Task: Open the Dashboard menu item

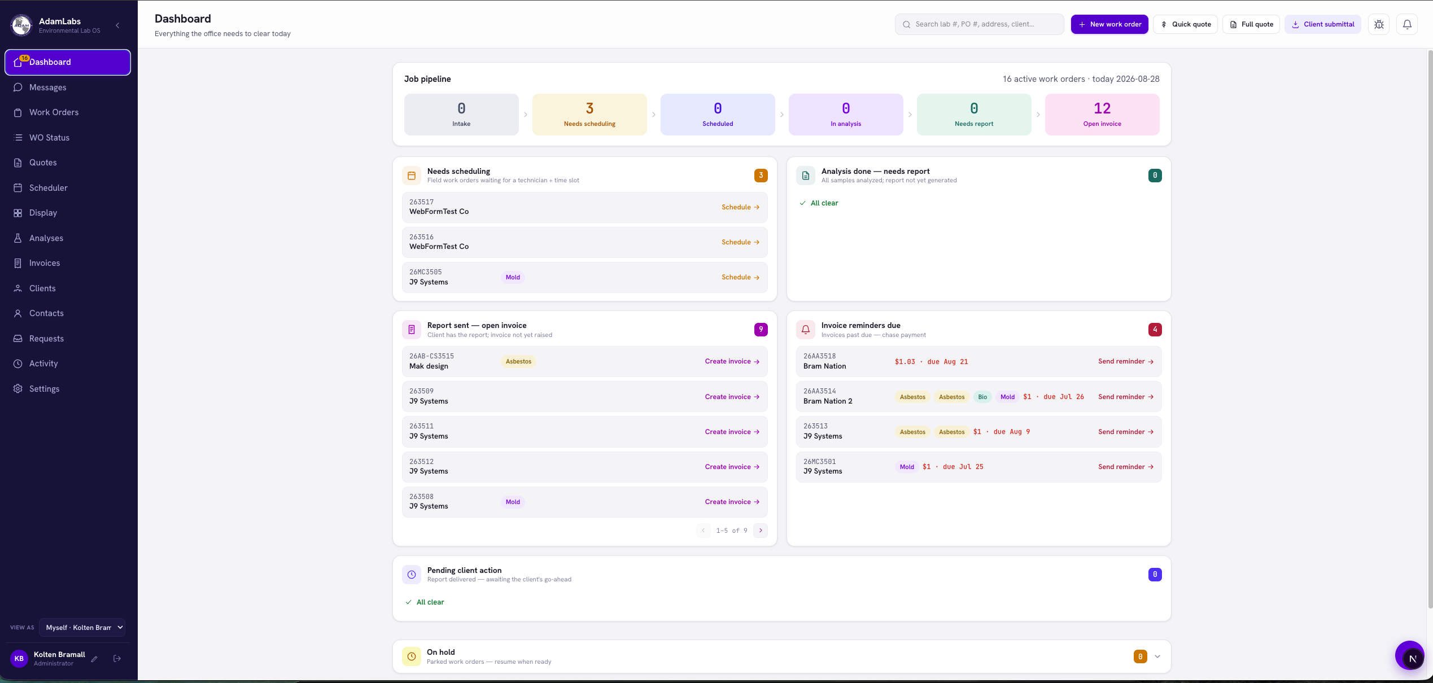Action: (68, 62)
